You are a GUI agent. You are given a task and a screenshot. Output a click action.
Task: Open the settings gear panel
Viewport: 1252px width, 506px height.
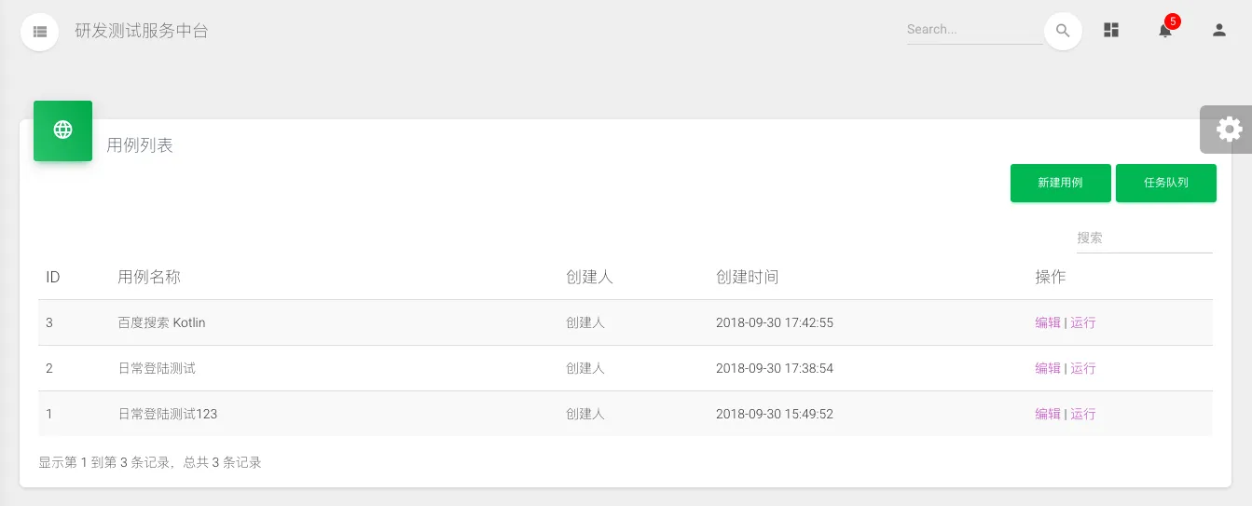click(1229, 129)
